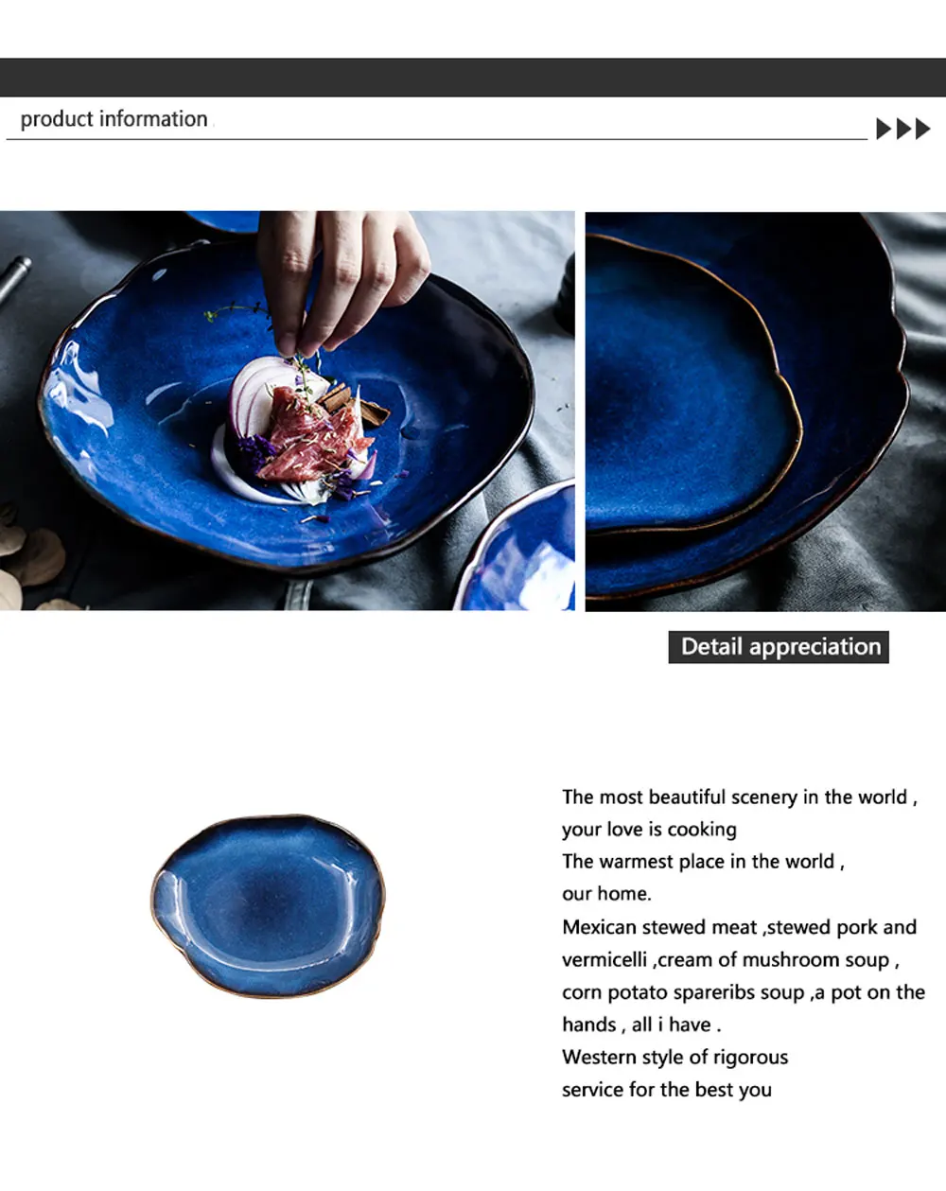946x1191 pixels.
Task: Click the triple arrow icon beside product information
Action: point(903,129)
